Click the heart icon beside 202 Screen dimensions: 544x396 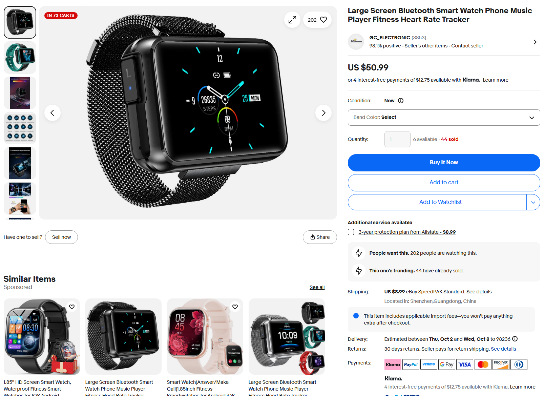[x=323, y=20]
